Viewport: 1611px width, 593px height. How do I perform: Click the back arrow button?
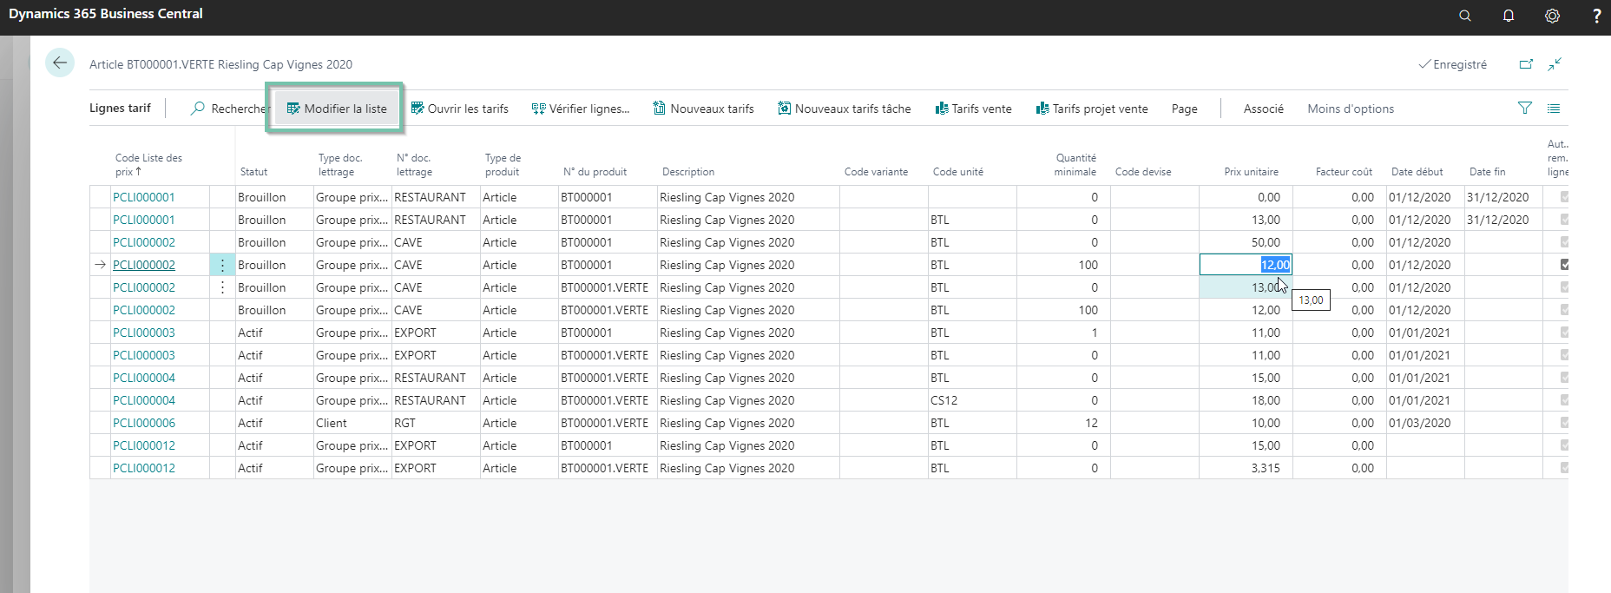pyautogui.click(x=60, y=63)
